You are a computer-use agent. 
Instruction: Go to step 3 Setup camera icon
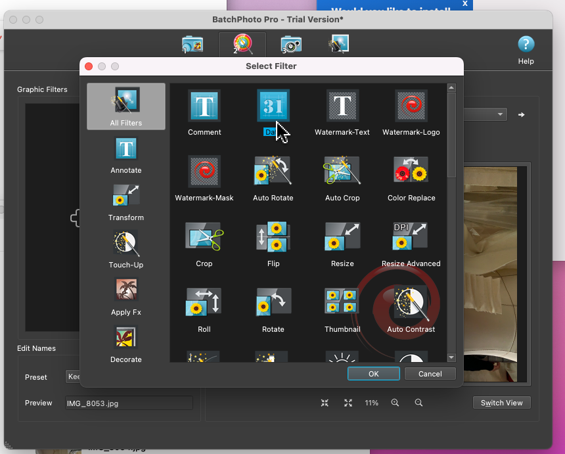(291, 44)
